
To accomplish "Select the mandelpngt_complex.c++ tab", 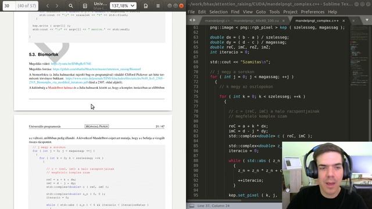I will [x=317, y=21].
